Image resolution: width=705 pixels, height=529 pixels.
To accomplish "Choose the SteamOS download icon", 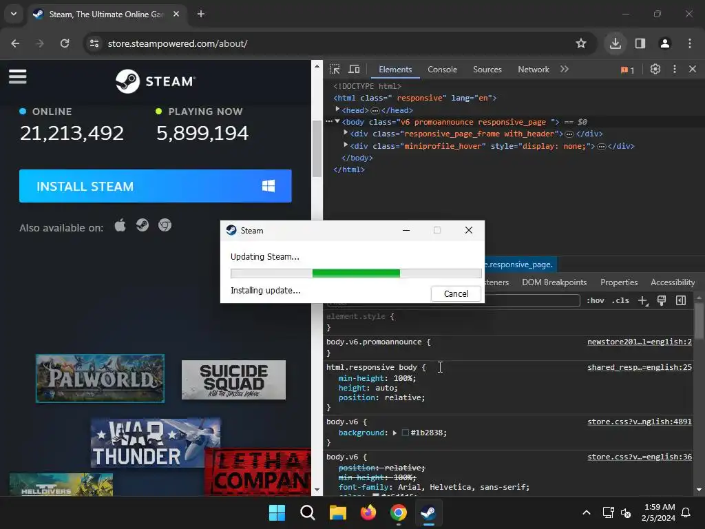I will [143, 225].
